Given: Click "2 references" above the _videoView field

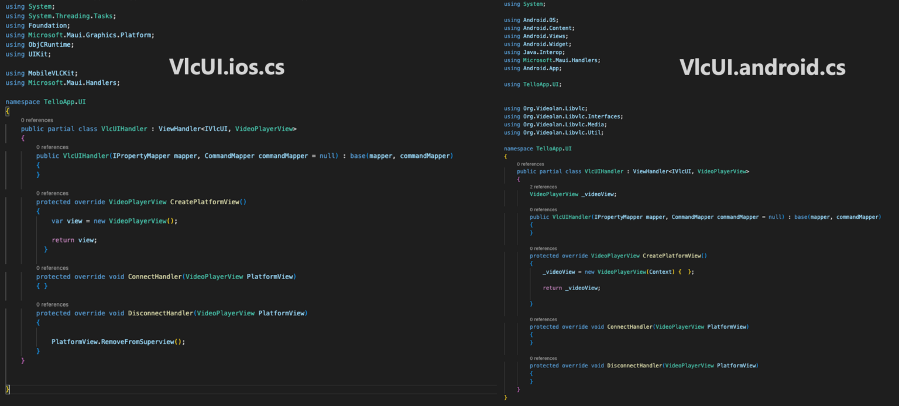Looking at the screenshot, I should (x=543, y=187).
